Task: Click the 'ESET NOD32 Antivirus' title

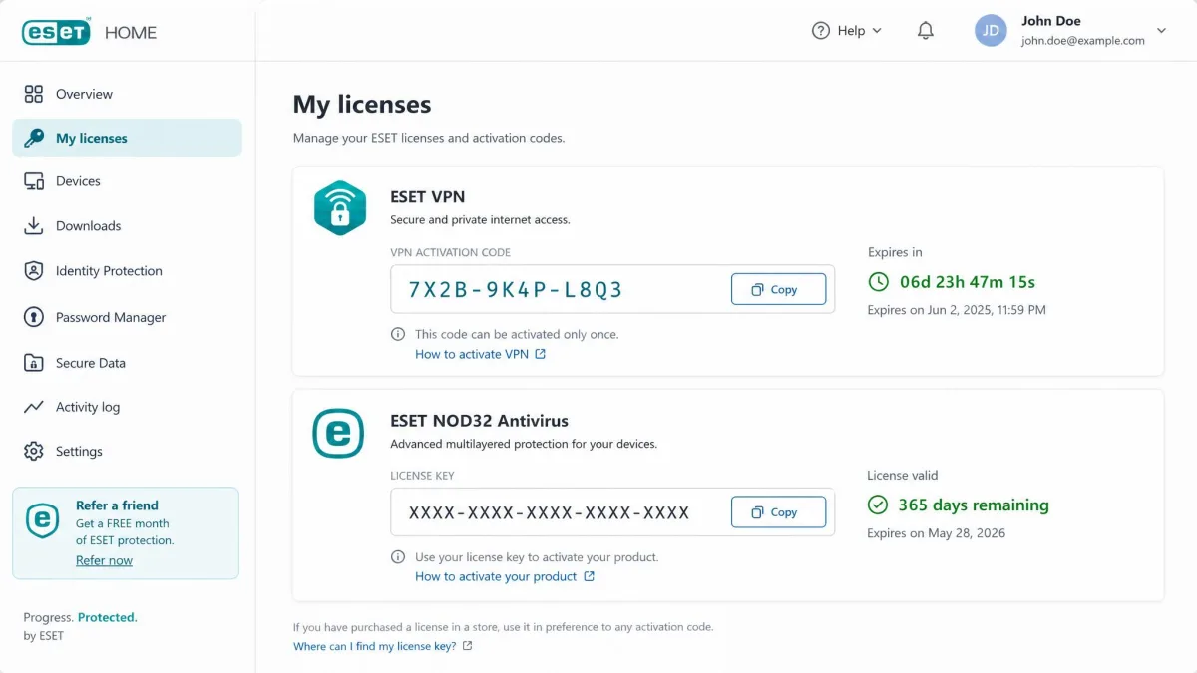Action: 480,421
